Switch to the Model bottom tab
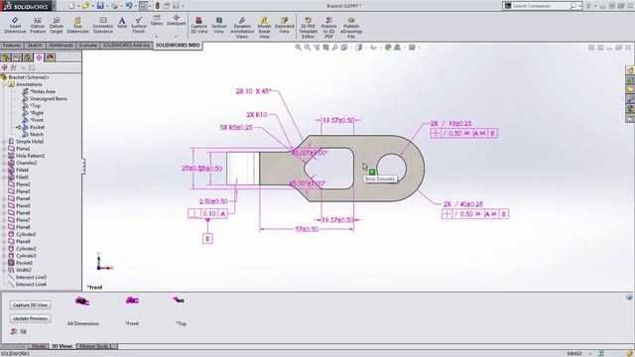Image resolution: width=635 pixels, height=357 pixels. click(x=39, y=346)
